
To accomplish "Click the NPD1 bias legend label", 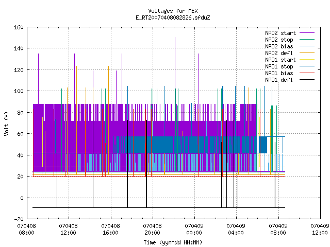I will pyautogui.click(x=279, y=73).
